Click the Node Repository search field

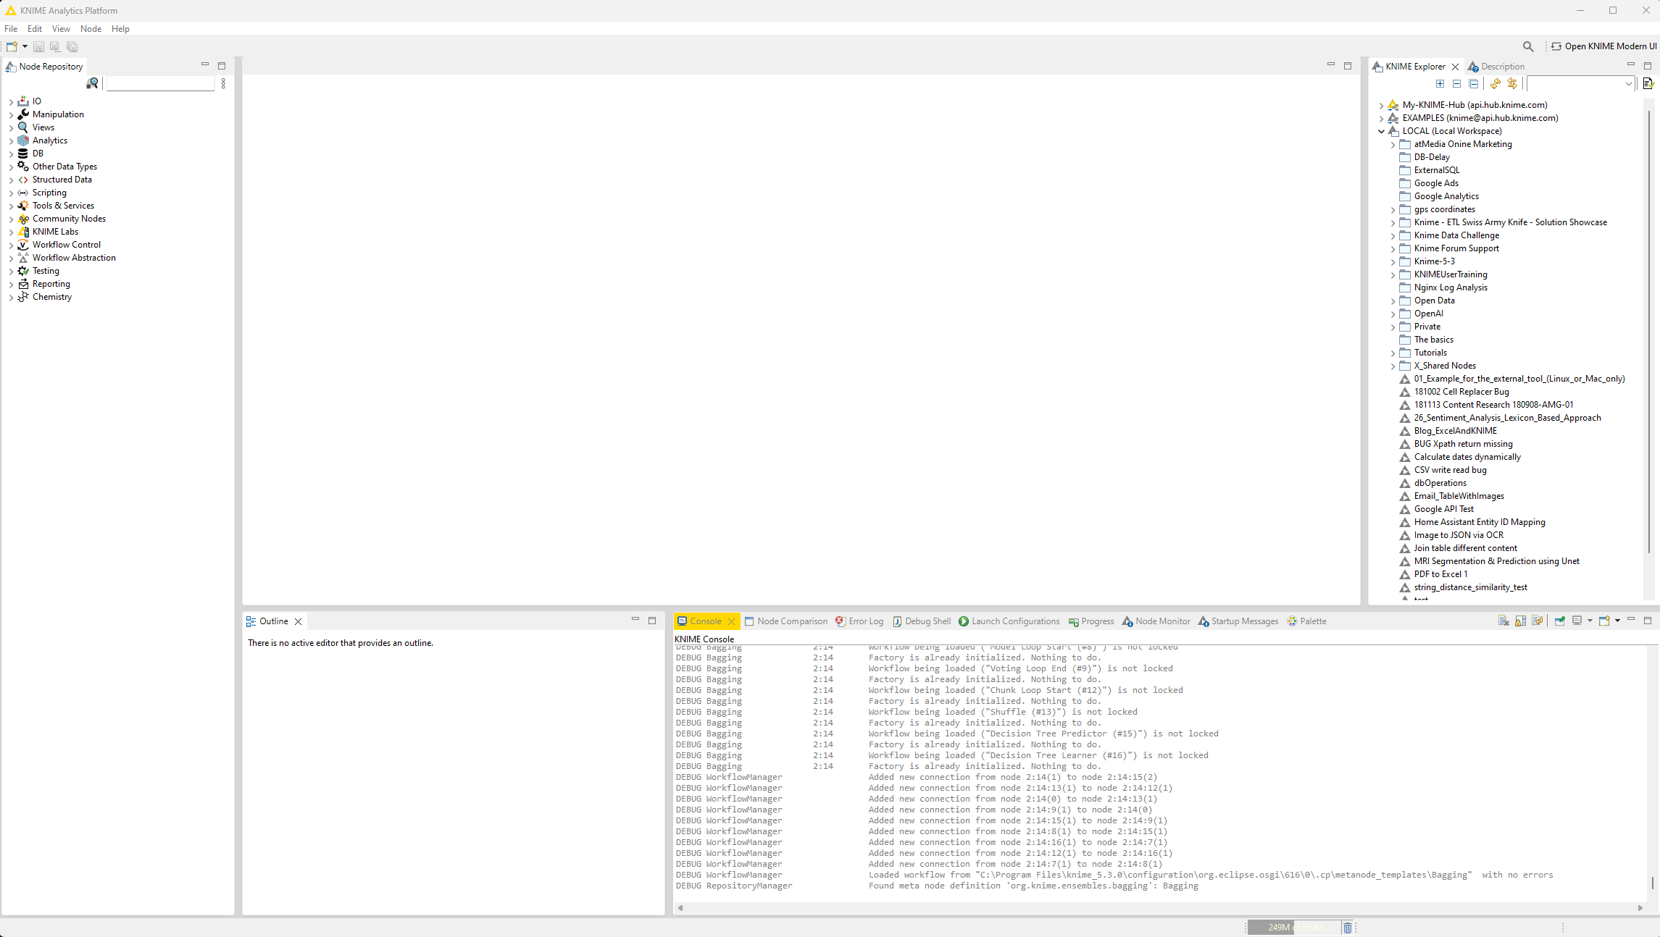(x=160, y=84)
